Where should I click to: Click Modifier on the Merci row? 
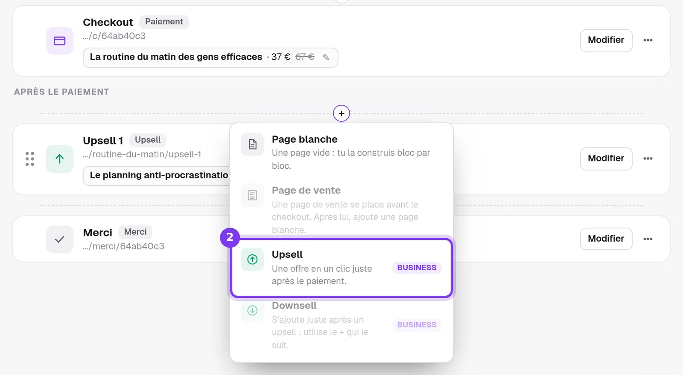point(606,239)
